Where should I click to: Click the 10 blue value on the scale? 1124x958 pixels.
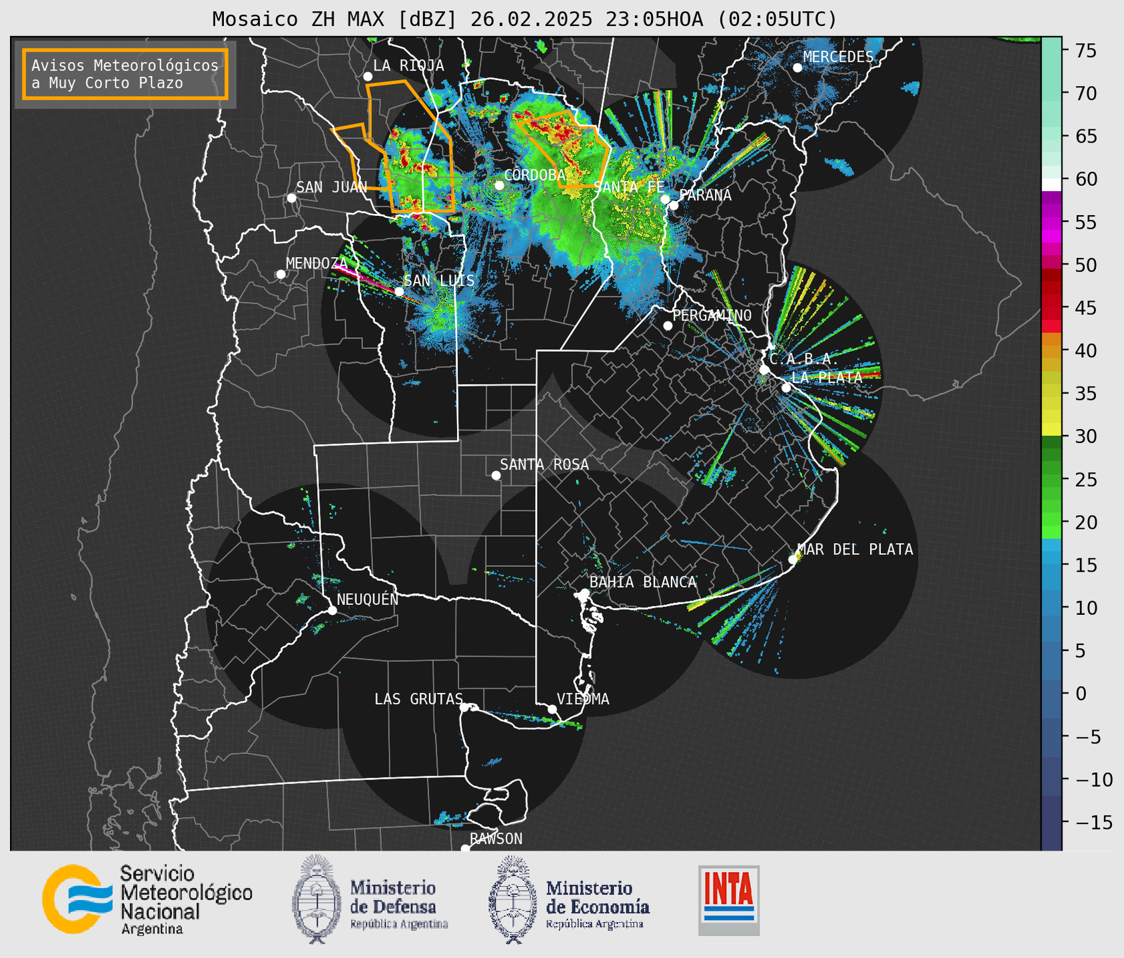point(1085,608)
